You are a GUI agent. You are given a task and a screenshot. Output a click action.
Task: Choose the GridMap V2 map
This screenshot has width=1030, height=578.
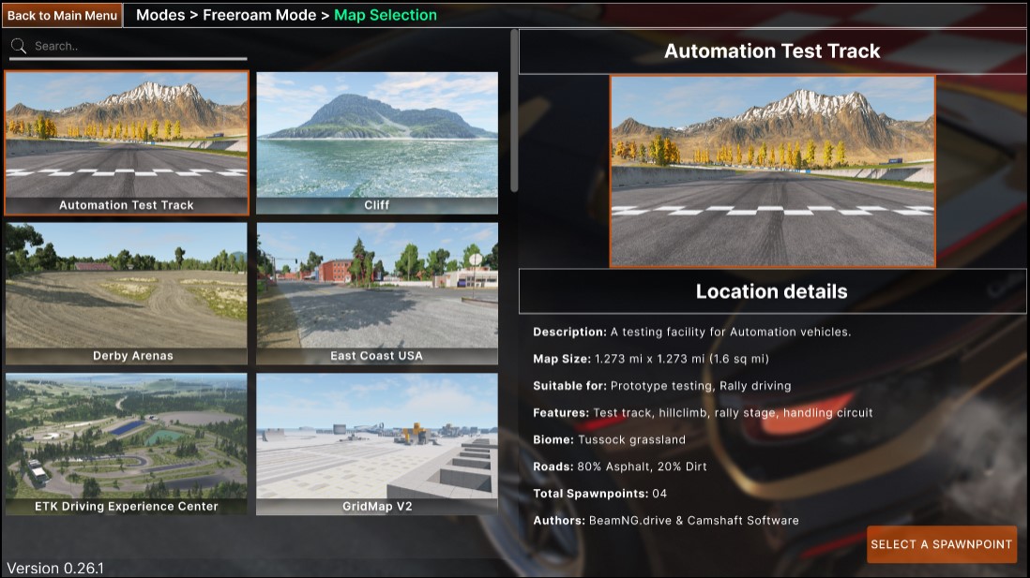[x=377, y=444]
